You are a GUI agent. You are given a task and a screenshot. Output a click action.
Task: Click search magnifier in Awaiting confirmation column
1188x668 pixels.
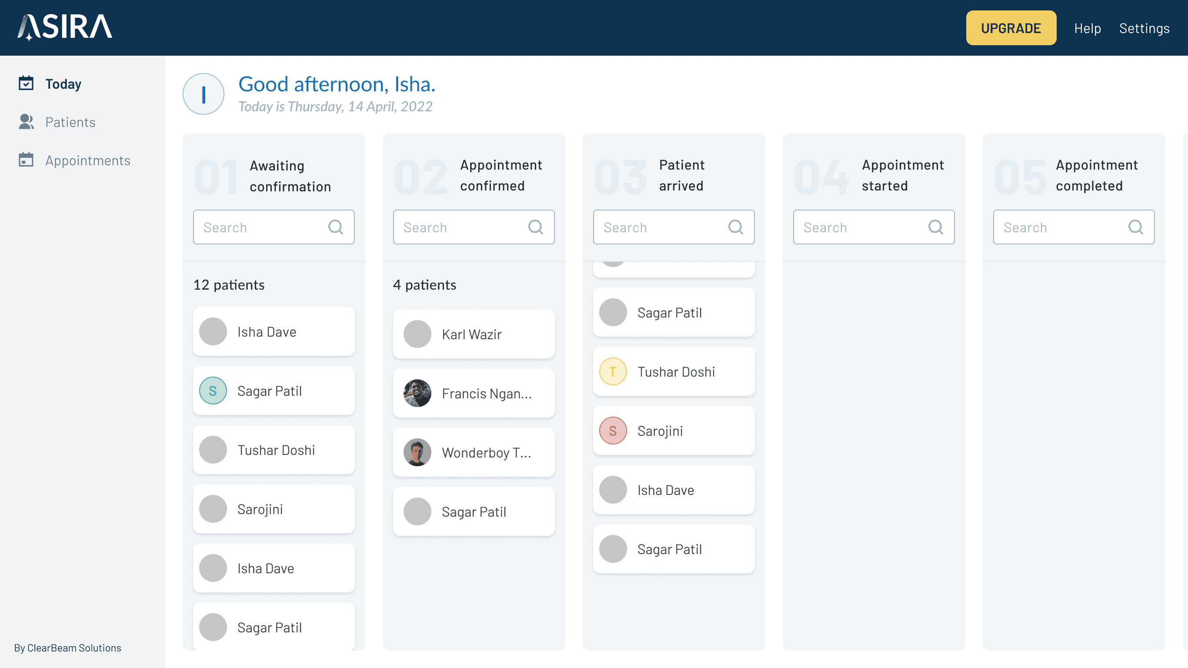pyautogui.click(x=335, y=227)
